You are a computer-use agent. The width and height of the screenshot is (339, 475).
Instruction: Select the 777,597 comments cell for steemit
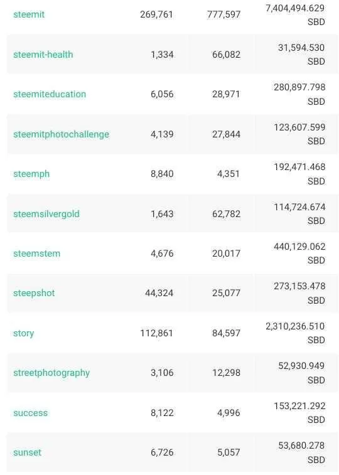(x=224, y=14)
